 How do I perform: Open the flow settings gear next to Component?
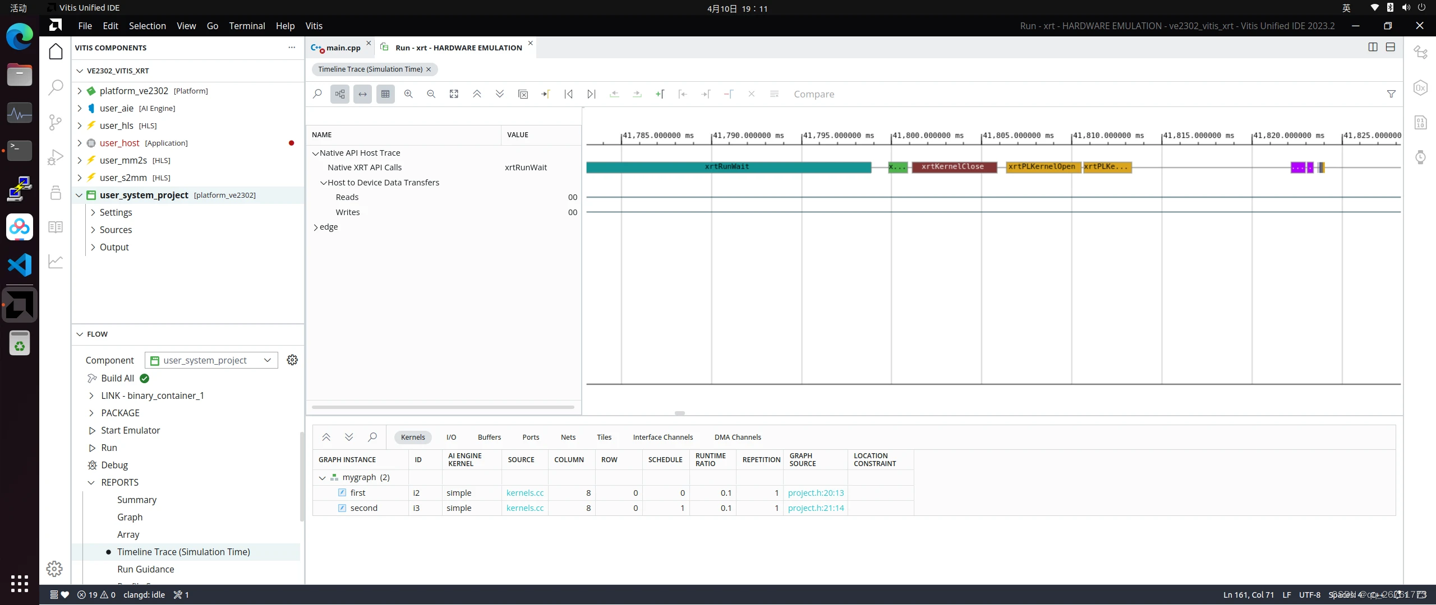pyautogui.click(x=292, y=360)
